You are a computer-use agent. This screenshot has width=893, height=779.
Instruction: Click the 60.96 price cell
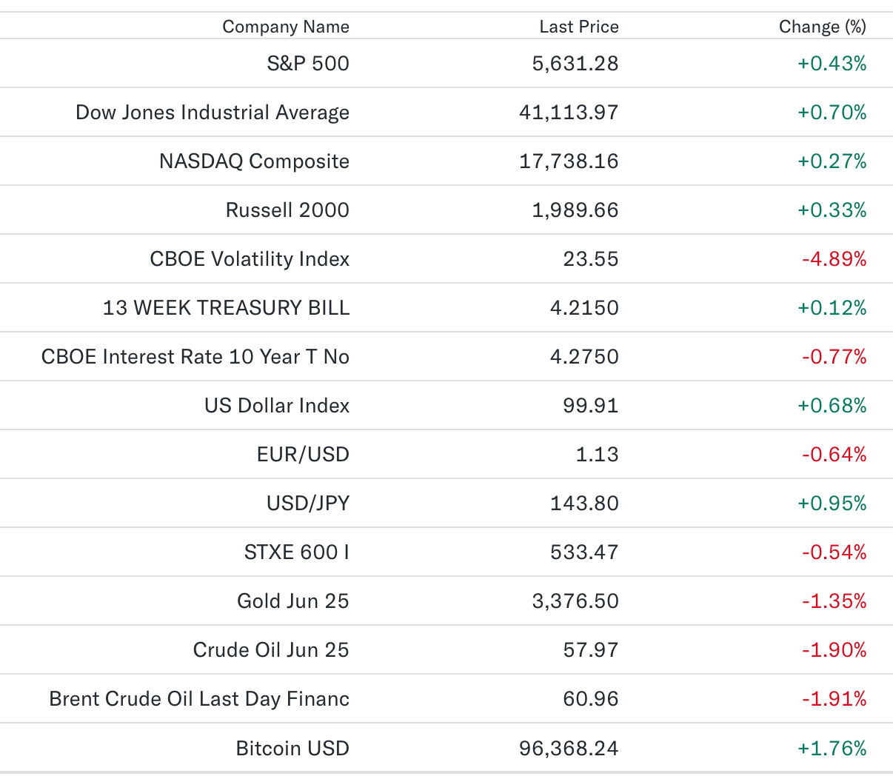click(591, 699)
